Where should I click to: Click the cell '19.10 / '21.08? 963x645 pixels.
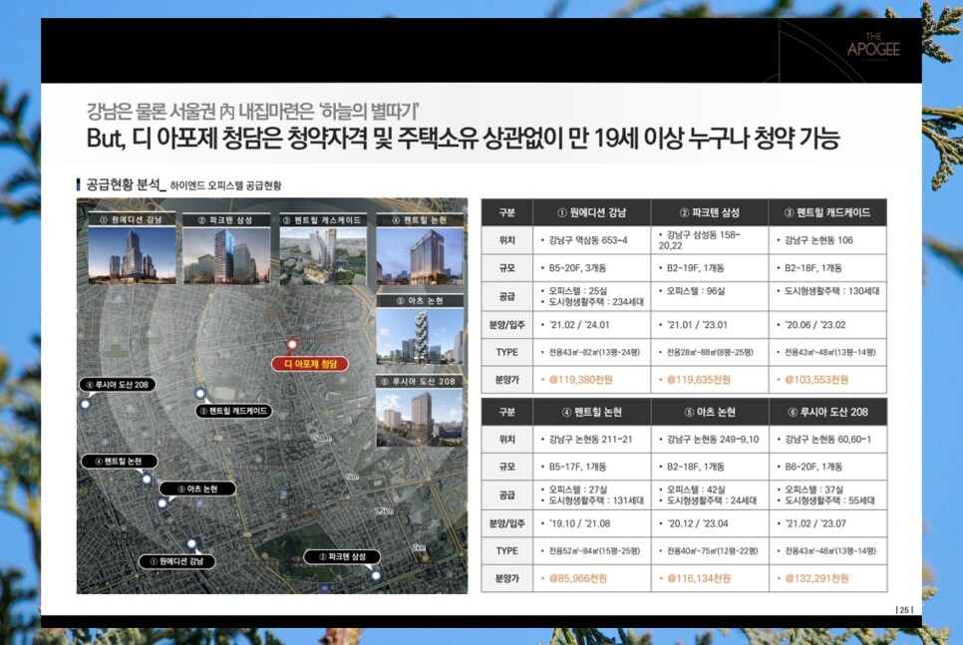(591, 523)
